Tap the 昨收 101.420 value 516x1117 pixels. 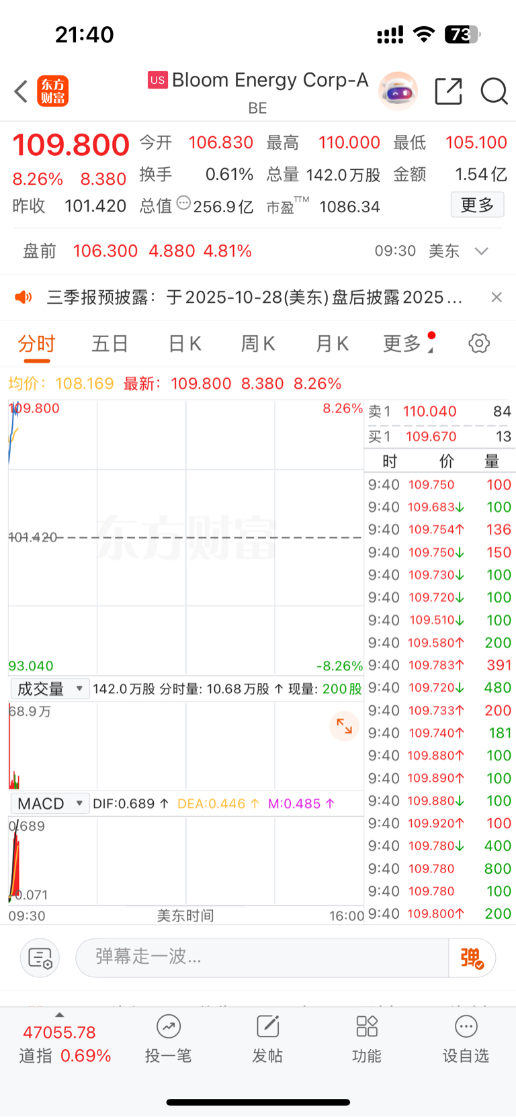tap(95, 206)
